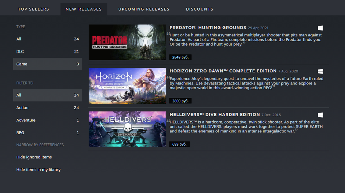The height and width of the screenshot is (193, 345).
Task: Click the 7 Aug, 2020 release date
Action: click(x=288, y=71)
